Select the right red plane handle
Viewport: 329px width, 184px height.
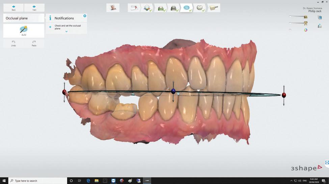point(284,95)
